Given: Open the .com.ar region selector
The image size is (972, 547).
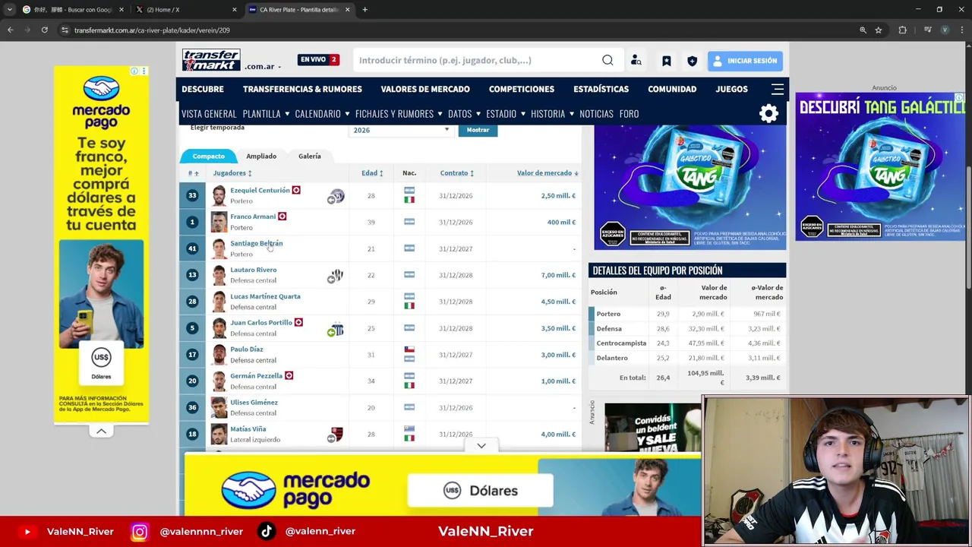Looking at the screenshot, I should [263, 66].
